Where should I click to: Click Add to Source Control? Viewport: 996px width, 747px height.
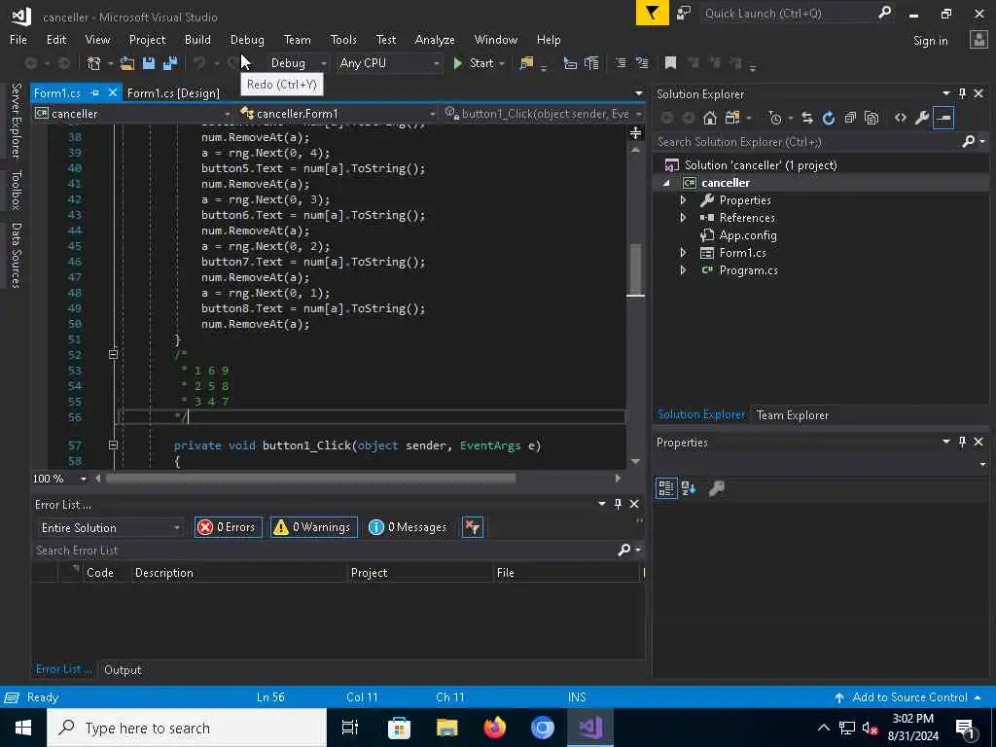[909, 696]
